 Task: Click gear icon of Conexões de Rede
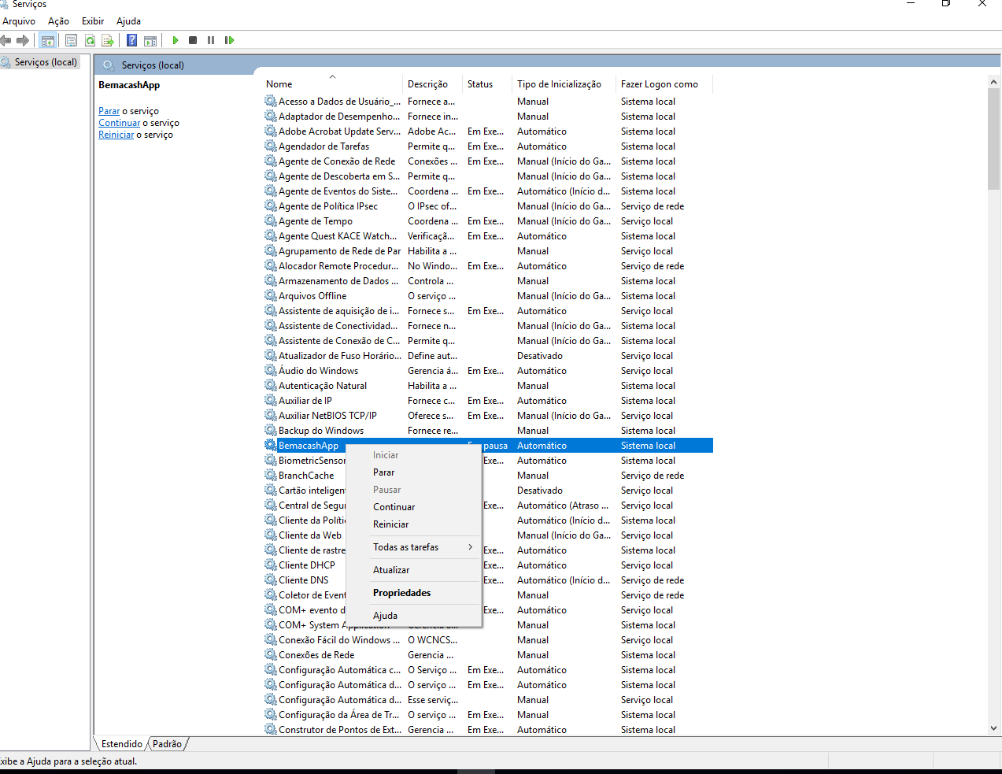click(x=270, y=655)
